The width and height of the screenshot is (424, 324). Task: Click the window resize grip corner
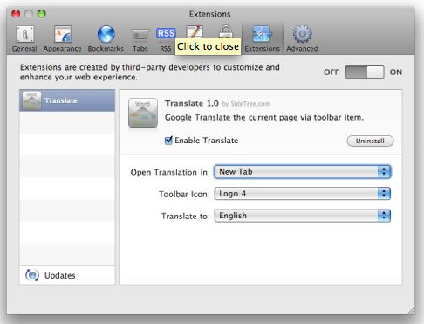pyautogui.click(x=411, y=310)
